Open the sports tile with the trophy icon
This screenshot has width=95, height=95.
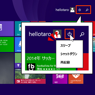coord(18,60)
